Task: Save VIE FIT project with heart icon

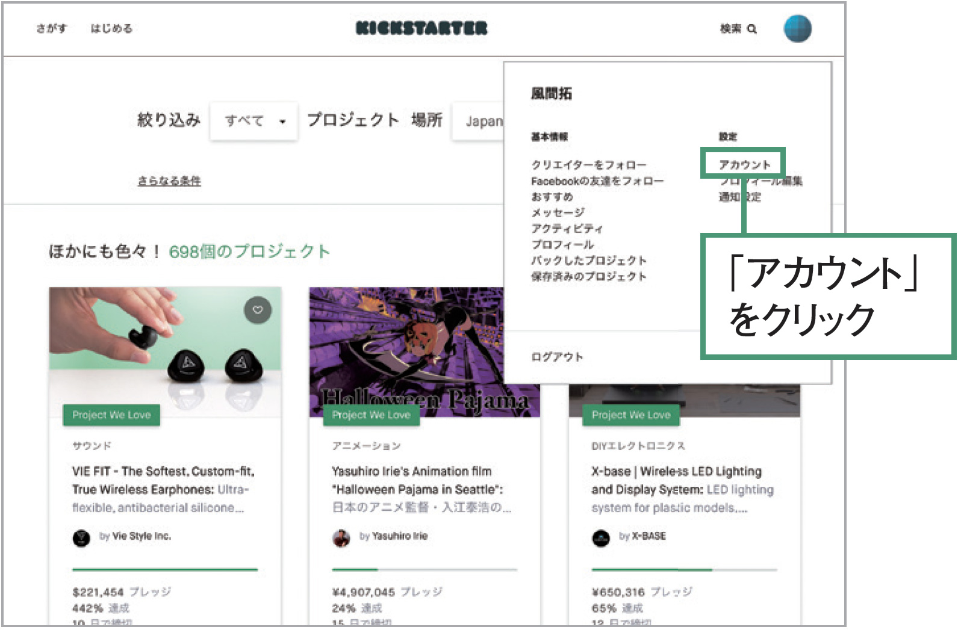Action: [x=258, y=310]
